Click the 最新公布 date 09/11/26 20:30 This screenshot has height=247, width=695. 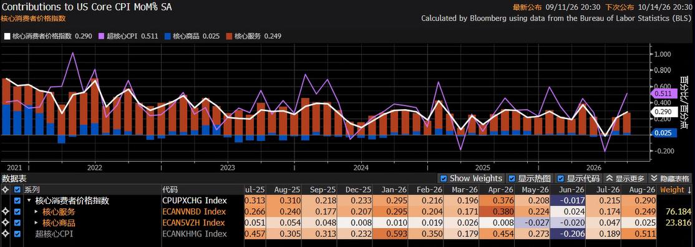click(573, 7)
